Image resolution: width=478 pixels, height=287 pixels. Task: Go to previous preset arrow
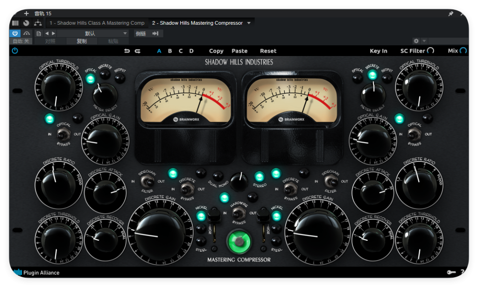coord(47,34)
